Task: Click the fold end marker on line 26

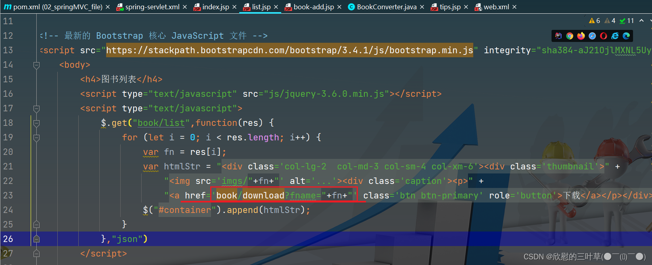Action: (x=36, y=239)
